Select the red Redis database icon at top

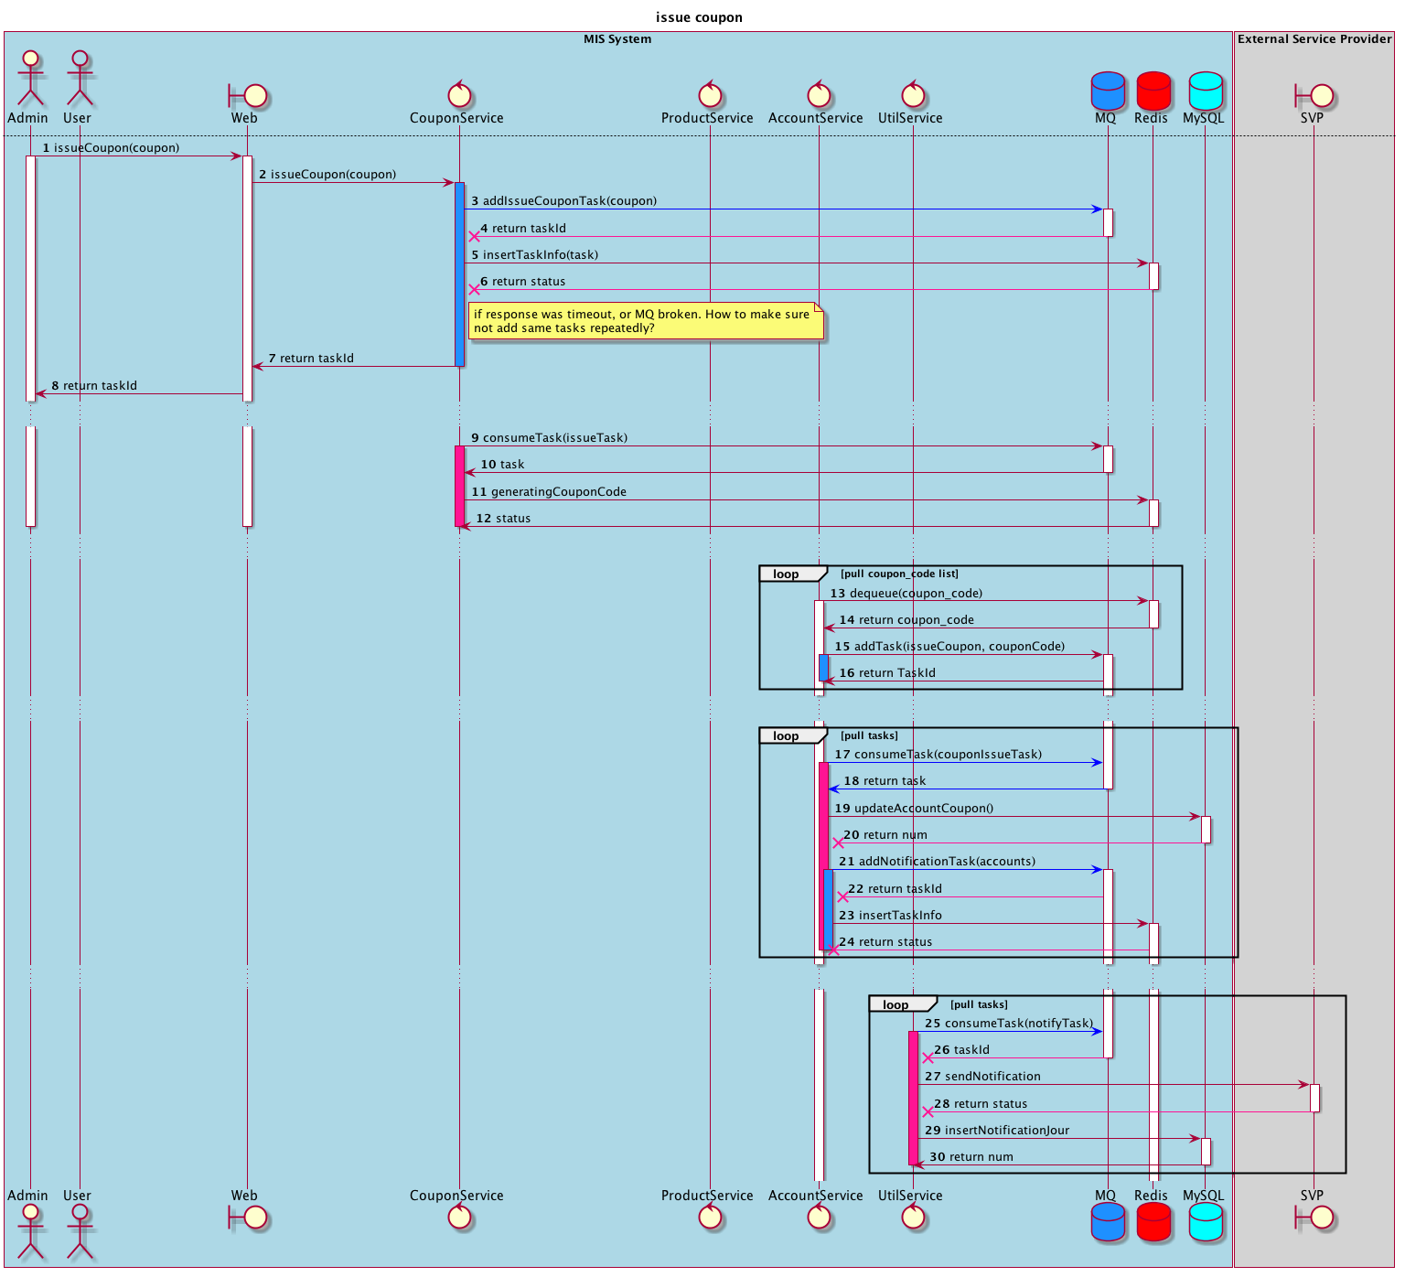(x=1153, y=91)
